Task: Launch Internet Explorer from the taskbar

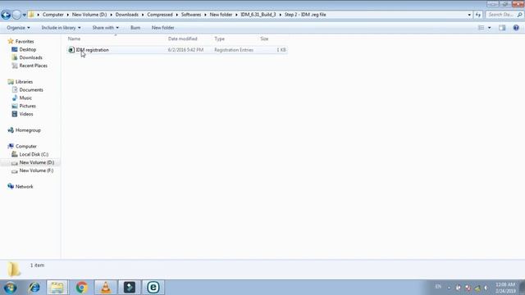Action: pos(34,288)
